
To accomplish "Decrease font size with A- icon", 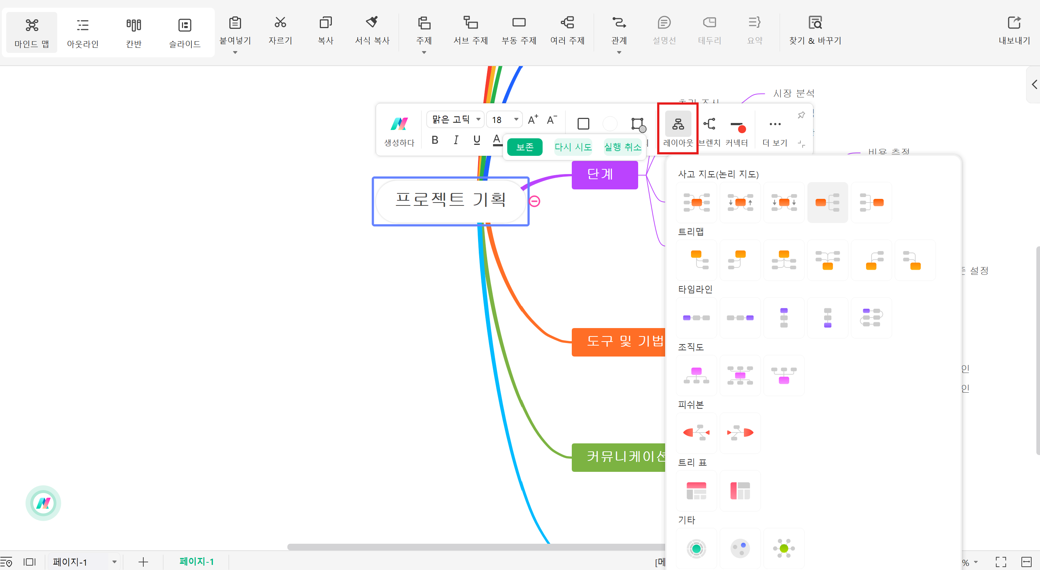I will pyautogui.click(x=552, y=120).
